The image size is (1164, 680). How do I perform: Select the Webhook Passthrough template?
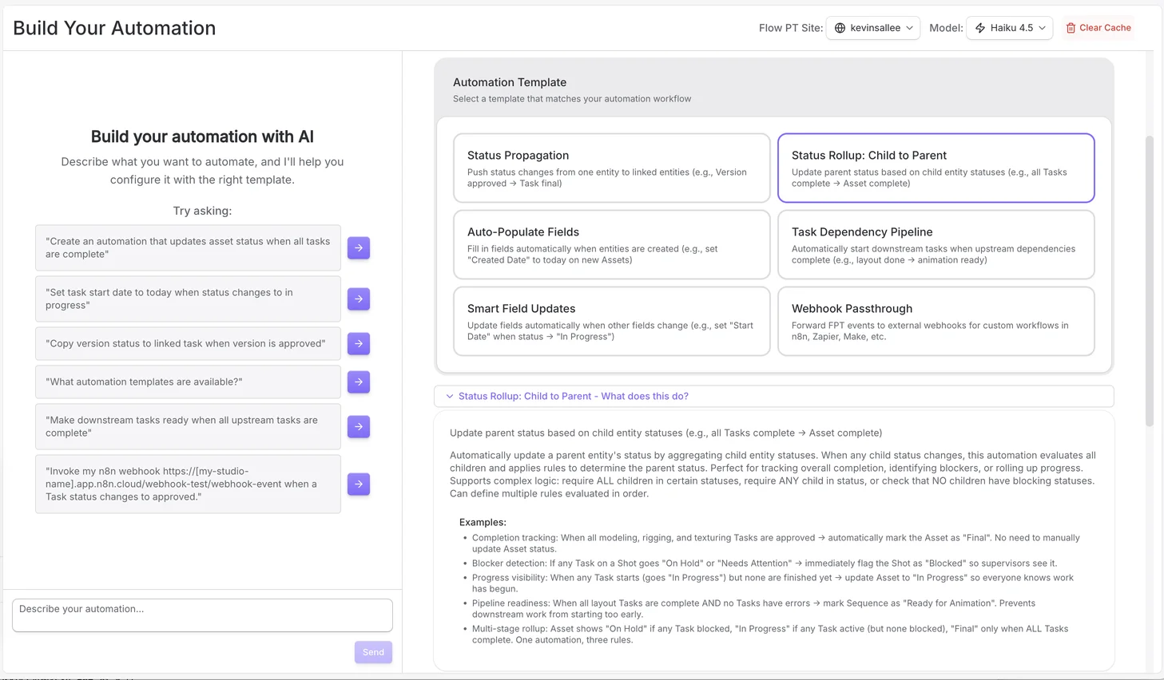click(x=936, y=321)
